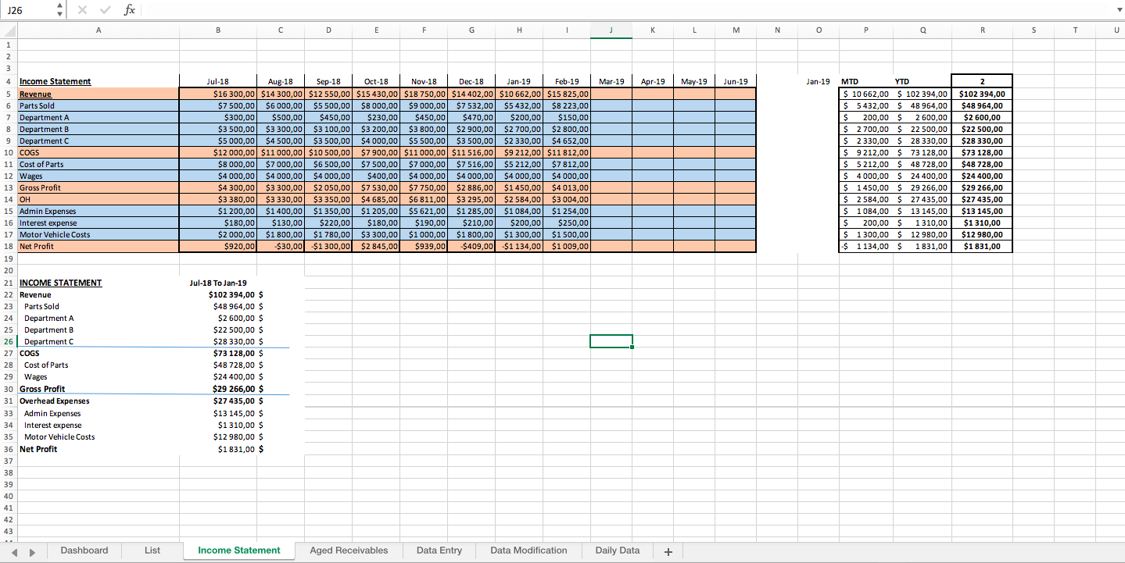Click the active cell J26
Screen dimensions: 1125x563
611,341
